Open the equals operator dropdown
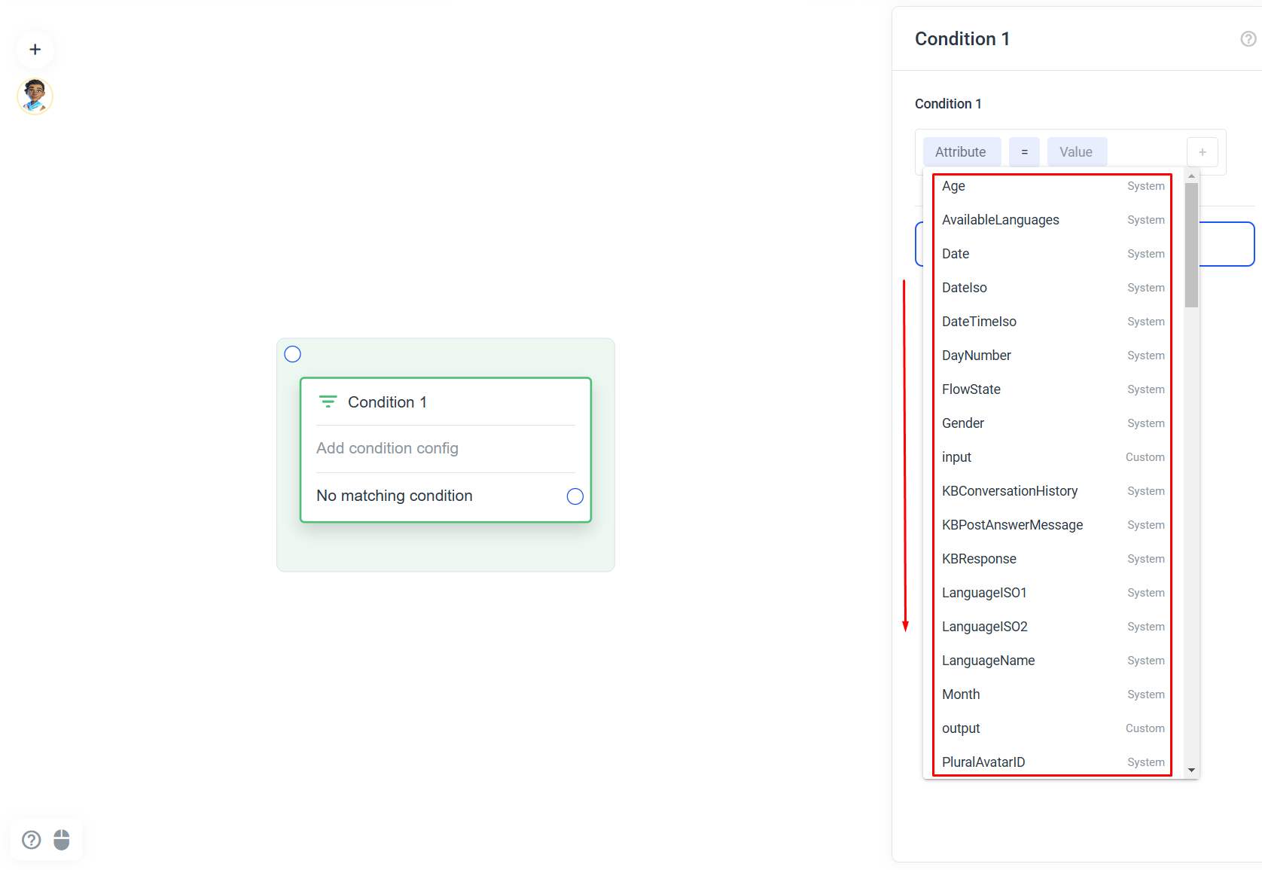Viewport: 1262px width, 870px height. 1024,152
